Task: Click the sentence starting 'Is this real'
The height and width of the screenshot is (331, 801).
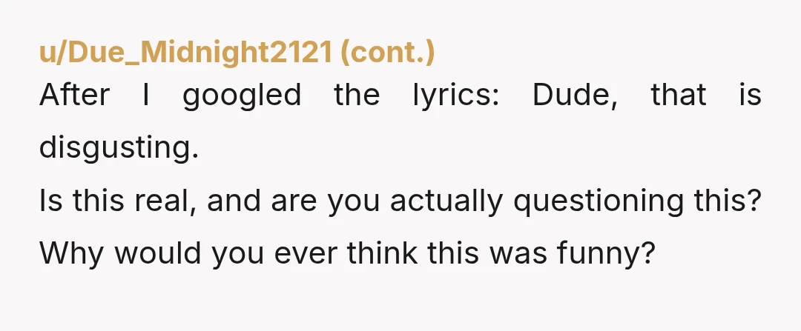Action: tap(400, 201)
